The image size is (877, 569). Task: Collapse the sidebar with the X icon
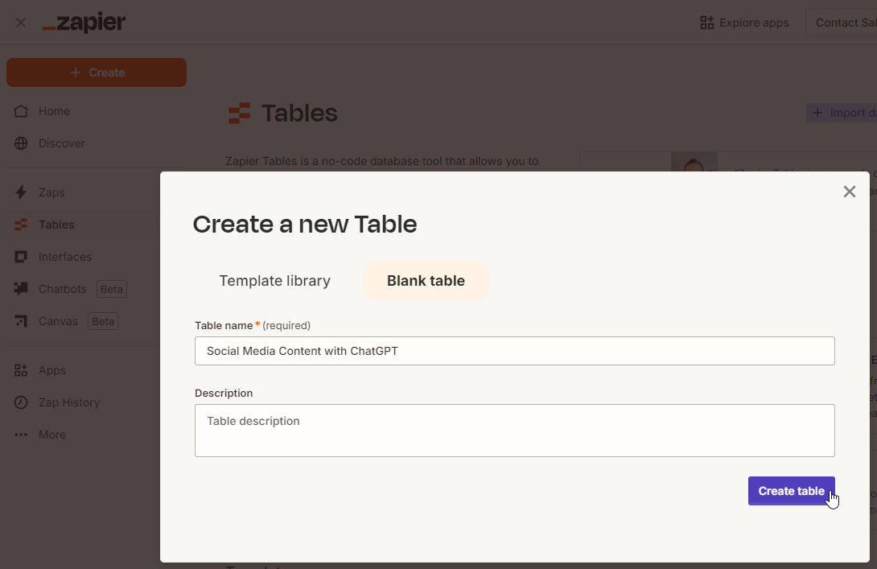coord(21,23)
